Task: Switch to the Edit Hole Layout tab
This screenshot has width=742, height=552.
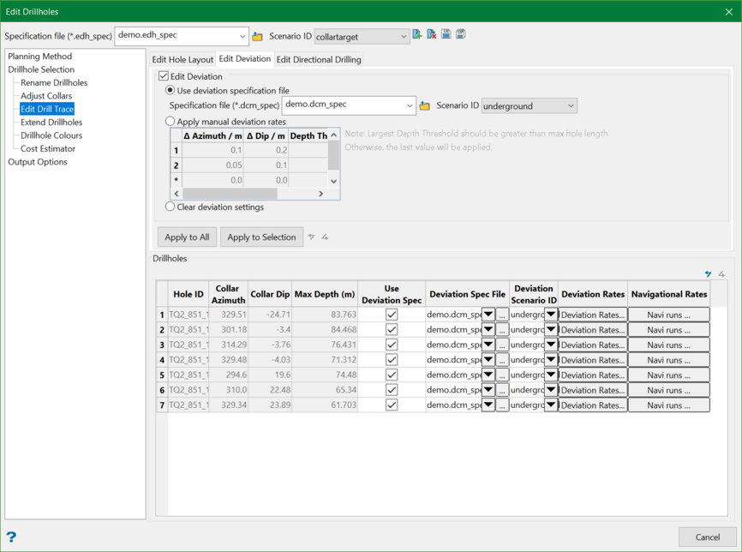Action: tap(183, 60)
